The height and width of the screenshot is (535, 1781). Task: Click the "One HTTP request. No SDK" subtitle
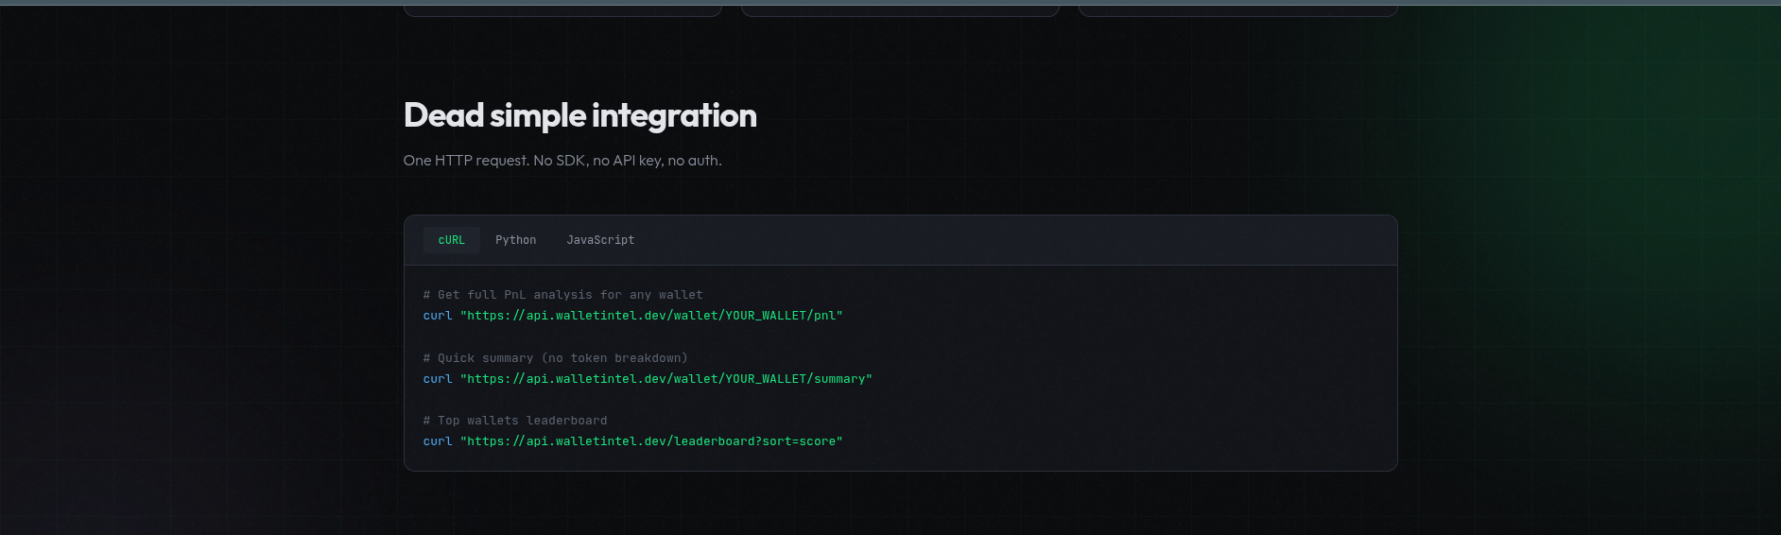tap(562, 161)
